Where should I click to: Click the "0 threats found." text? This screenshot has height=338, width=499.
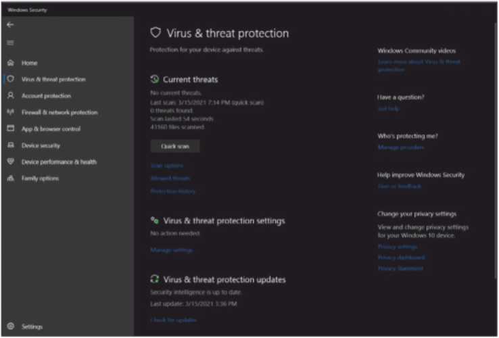coord(172,110)
